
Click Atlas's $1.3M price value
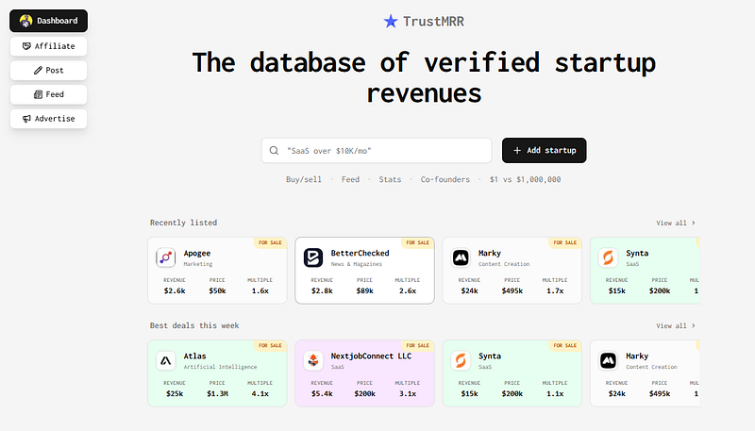click(x=217, y=393)
